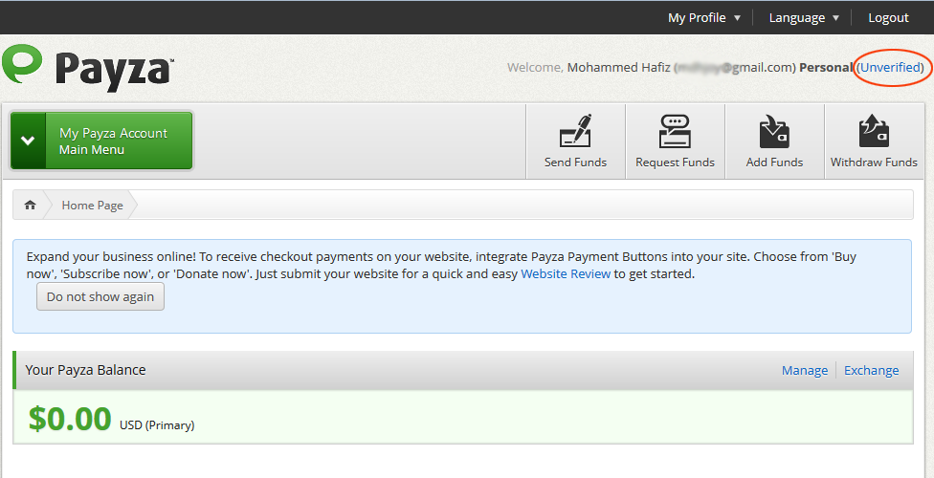Open the Website Review link

pos(566,274)
